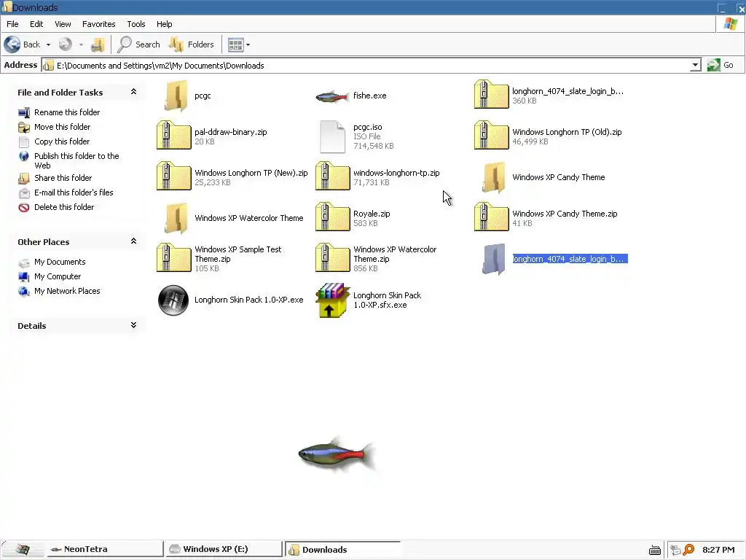This screenshot has width=746, height=560.
Task: Select Longhorn Skin Pack 1.0-XP.sfx.exe icon
Action: click(332, 300)
